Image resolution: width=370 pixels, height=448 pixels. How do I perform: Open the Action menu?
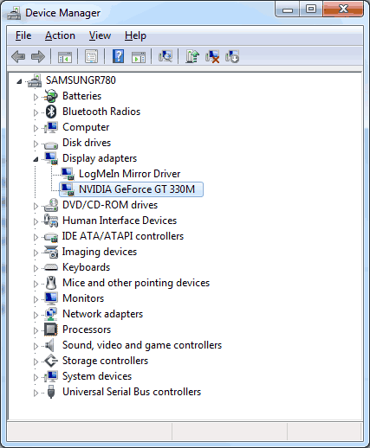[x=60, y=35]
